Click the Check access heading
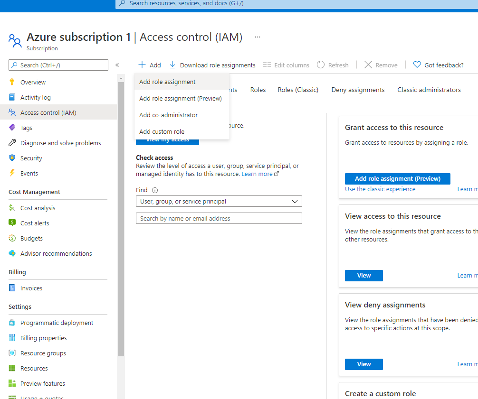478x399 pixels. pyautogui.click(x=154, y=158)
